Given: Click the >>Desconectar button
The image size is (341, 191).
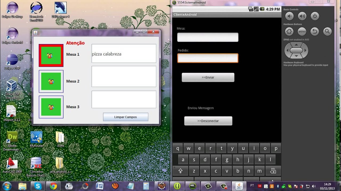Looking at the screenshot, I should [x=208, y=121].
